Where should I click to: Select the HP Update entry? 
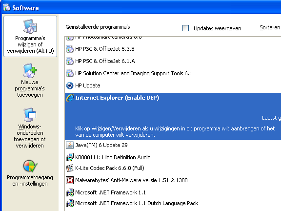pyautogui.click(x=88, y=85)
